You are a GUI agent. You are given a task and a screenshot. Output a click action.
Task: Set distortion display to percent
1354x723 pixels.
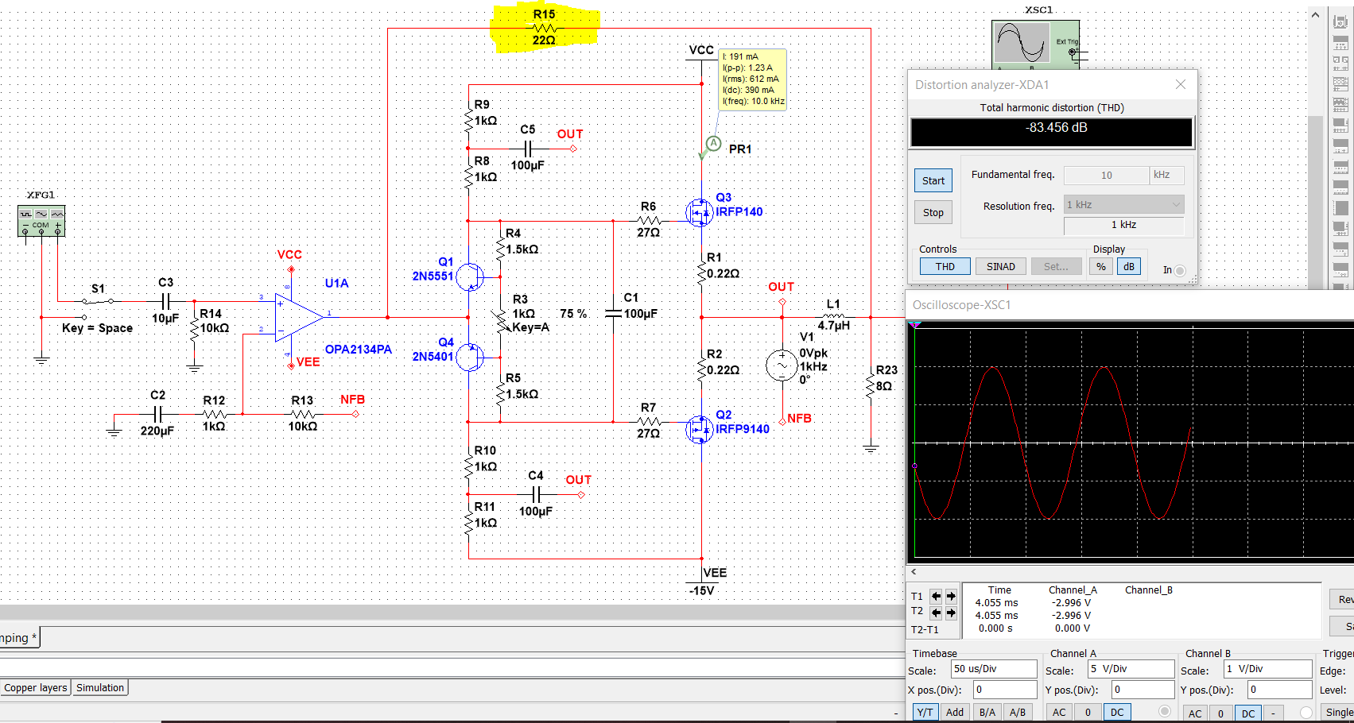pos(1101,266)
